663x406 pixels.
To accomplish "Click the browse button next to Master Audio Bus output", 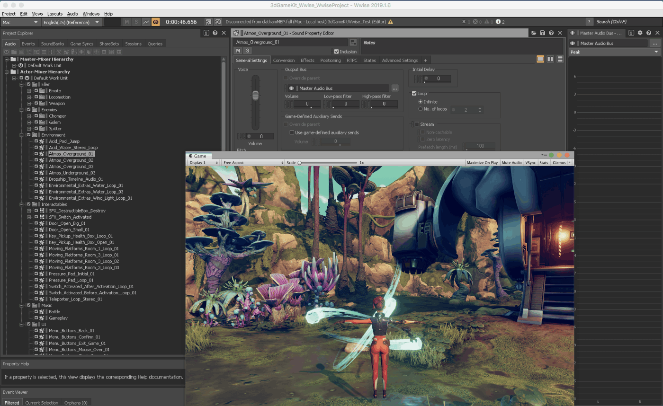I will pos(395,88).
